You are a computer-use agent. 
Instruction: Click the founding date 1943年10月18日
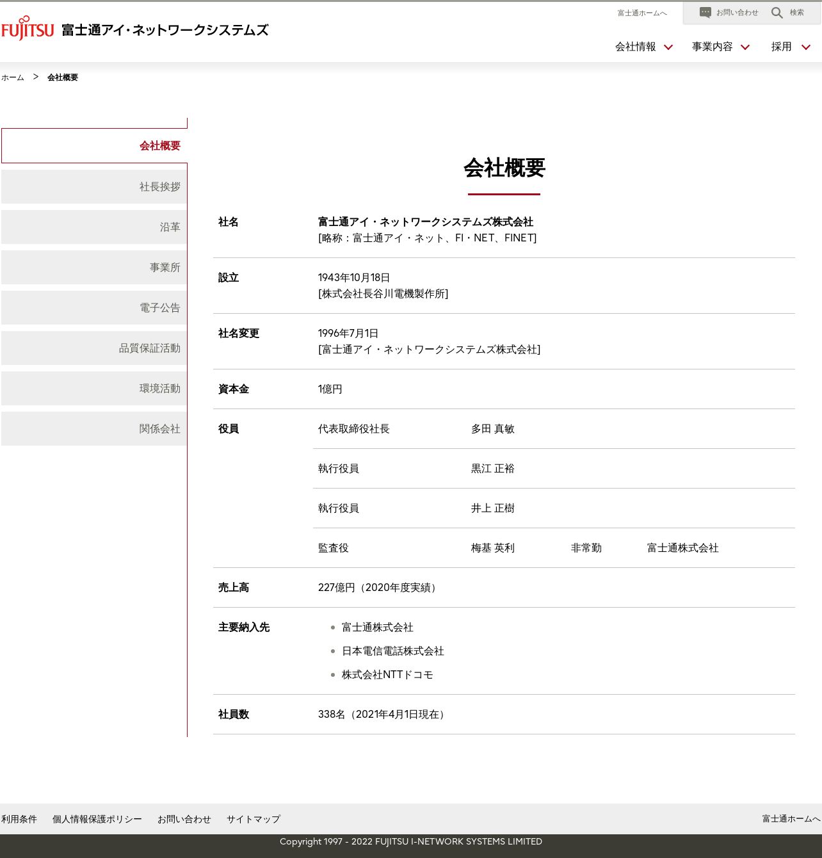354,278
